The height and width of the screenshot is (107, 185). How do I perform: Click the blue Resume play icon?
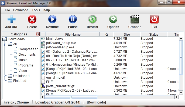tap(52, 19)
